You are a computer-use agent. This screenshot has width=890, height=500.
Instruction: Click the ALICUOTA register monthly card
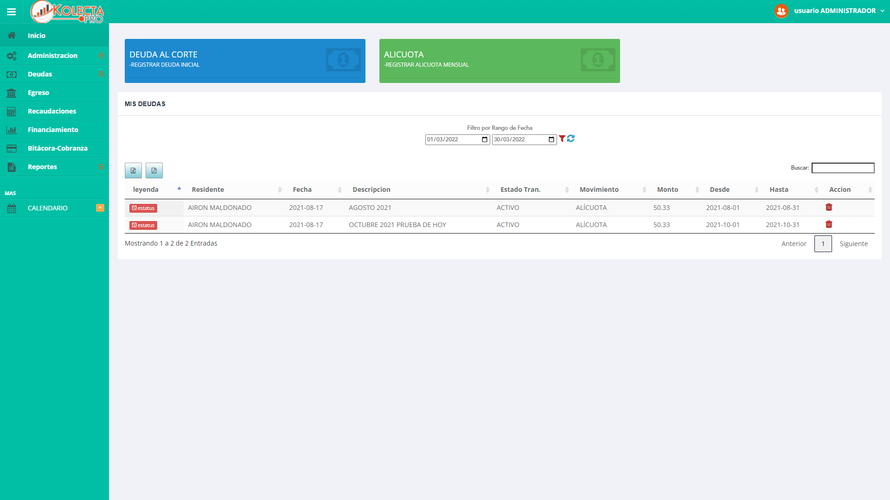click(499, 61)
